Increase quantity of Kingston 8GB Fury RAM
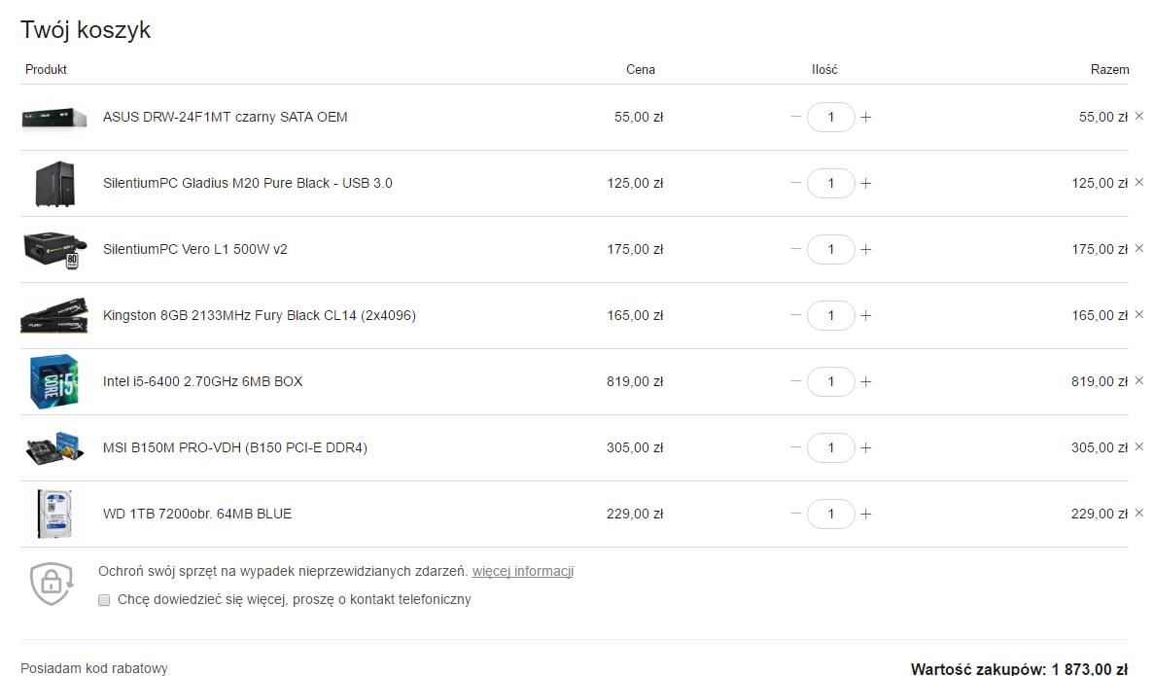This screenshot has height=676, width=1154. (866, 315)
